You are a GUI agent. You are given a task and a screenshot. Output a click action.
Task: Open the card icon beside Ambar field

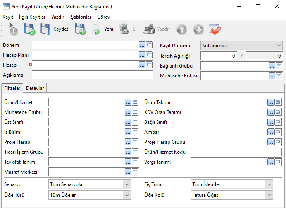click(x=278, y=132)
